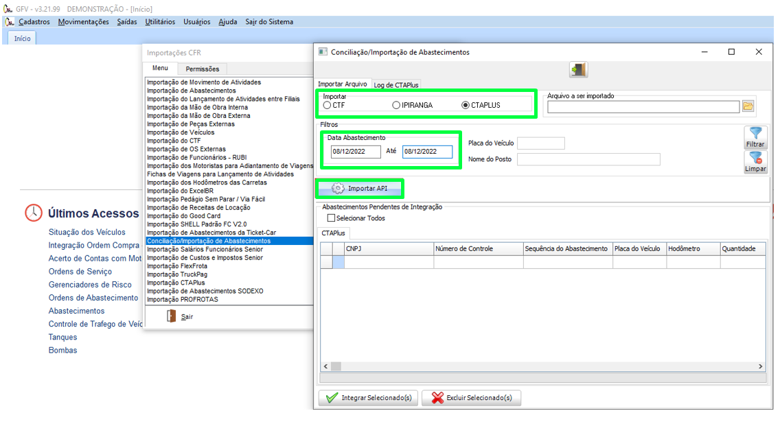Screen dimensions: 780x422
Task: Open Ordens de Abastecimento link
Action: (x=93, y=298)
